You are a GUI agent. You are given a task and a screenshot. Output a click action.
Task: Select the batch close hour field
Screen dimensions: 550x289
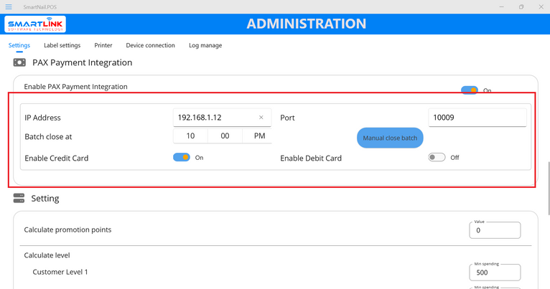[190, 136]
